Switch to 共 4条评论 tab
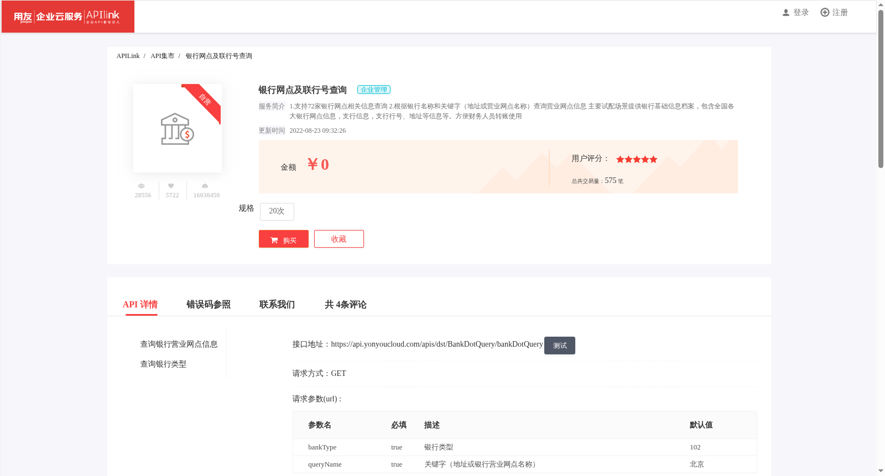Screen dimensions: 885x476 coord(346,305)
